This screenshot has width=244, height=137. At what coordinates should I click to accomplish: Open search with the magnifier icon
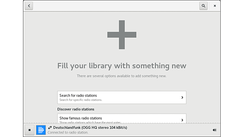coord(203,6)
